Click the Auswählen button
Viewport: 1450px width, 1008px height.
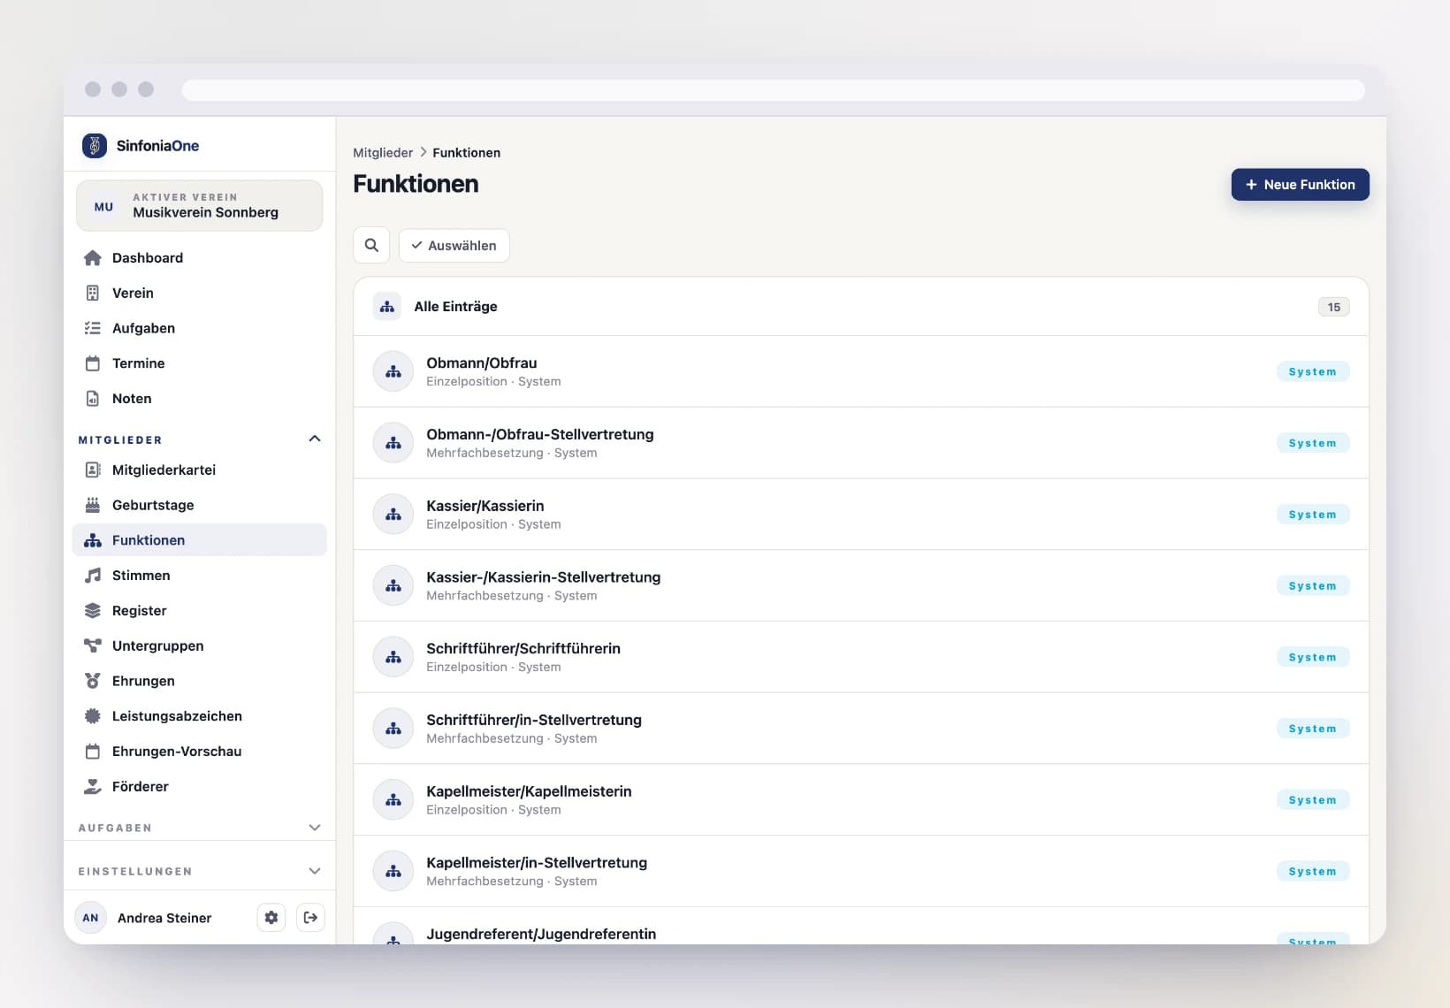click(454, 245)
